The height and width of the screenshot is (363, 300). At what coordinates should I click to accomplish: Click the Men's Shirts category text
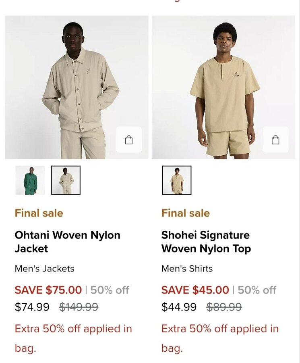pos(187,269)
